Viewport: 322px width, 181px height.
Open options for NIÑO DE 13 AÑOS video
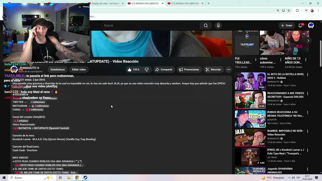306,60
